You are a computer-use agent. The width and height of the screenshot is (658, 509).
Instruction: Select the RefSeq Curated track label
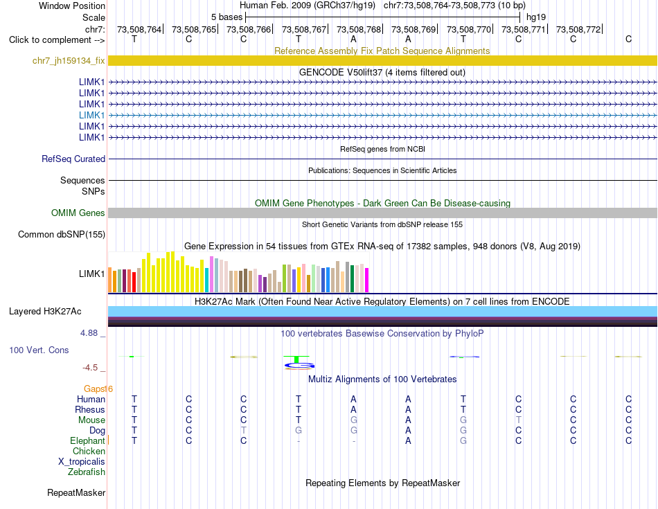pyautogui.click(x=73, y=159)
